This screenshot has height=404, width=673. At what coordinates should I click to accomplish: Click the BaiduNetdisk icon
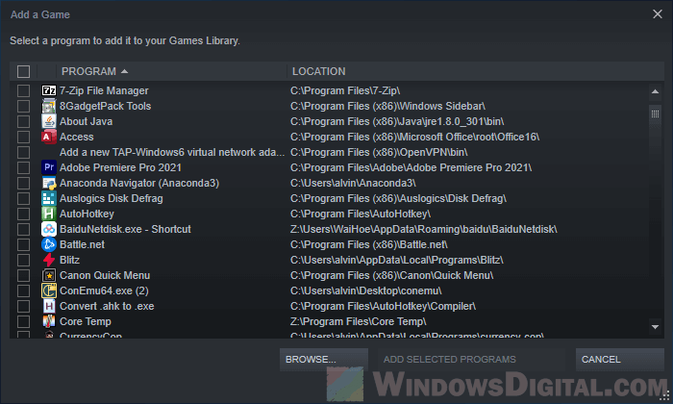coord(49,229)
